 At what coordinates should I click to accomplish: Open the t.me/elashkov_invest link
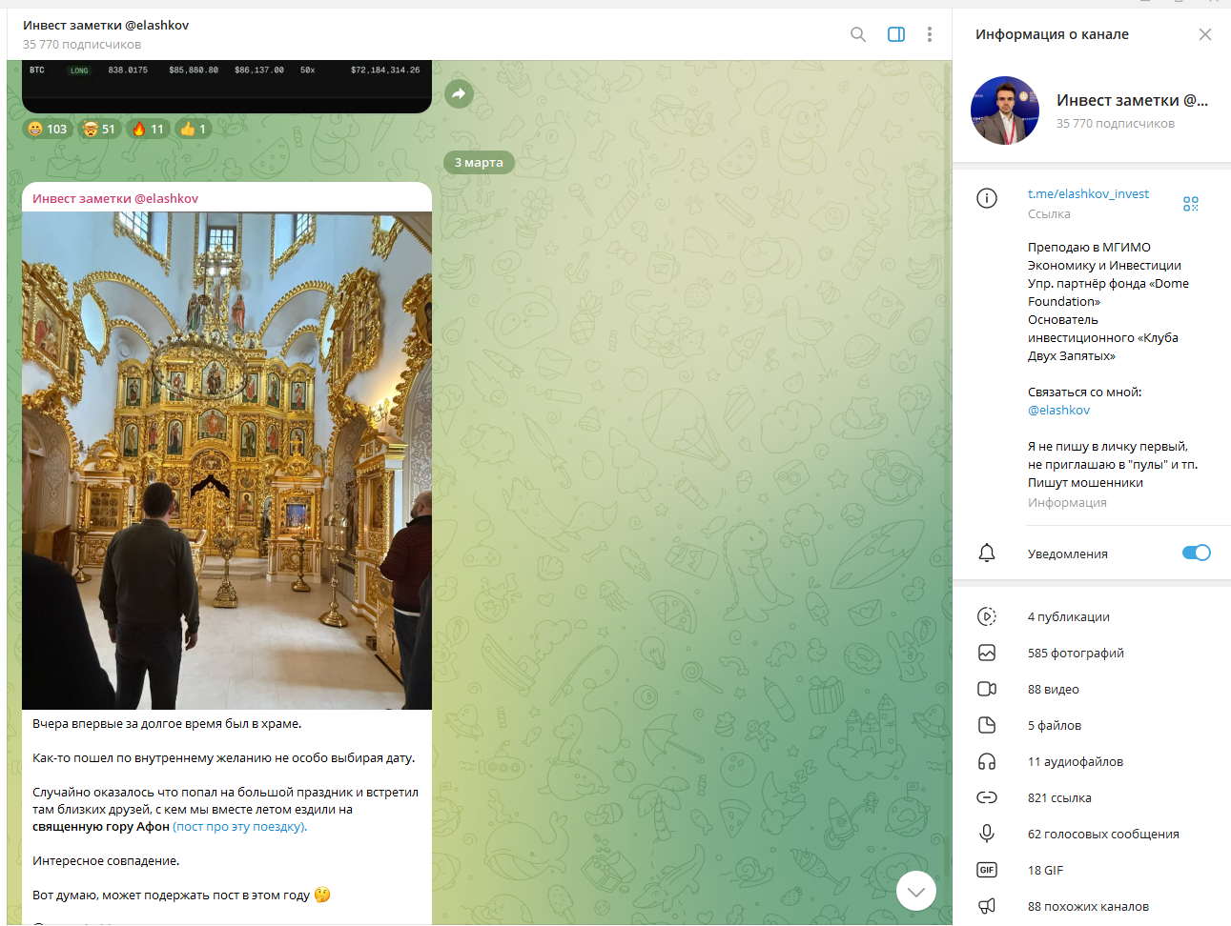point(1088,193)
